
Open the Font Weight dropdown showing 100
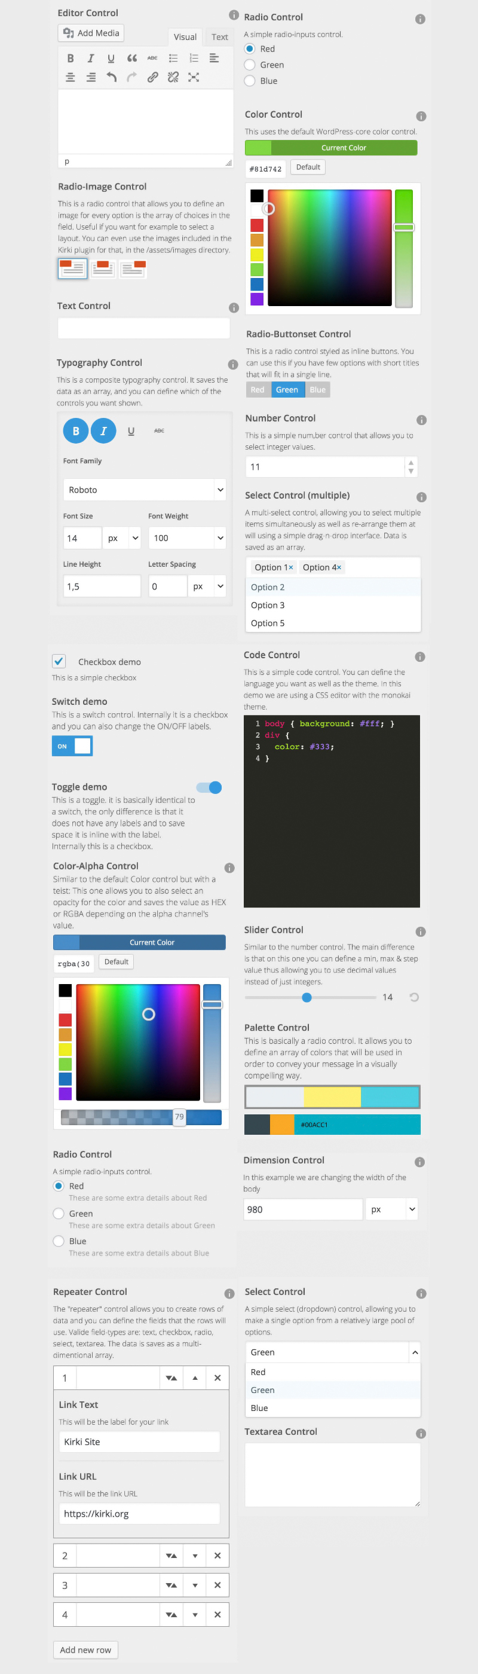click(x=187, y=537)
